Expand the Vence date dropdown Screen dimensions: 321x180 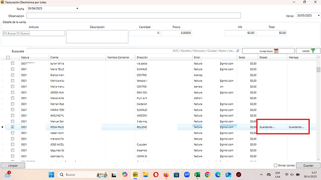pyautogui.click(x=319, y=15)
